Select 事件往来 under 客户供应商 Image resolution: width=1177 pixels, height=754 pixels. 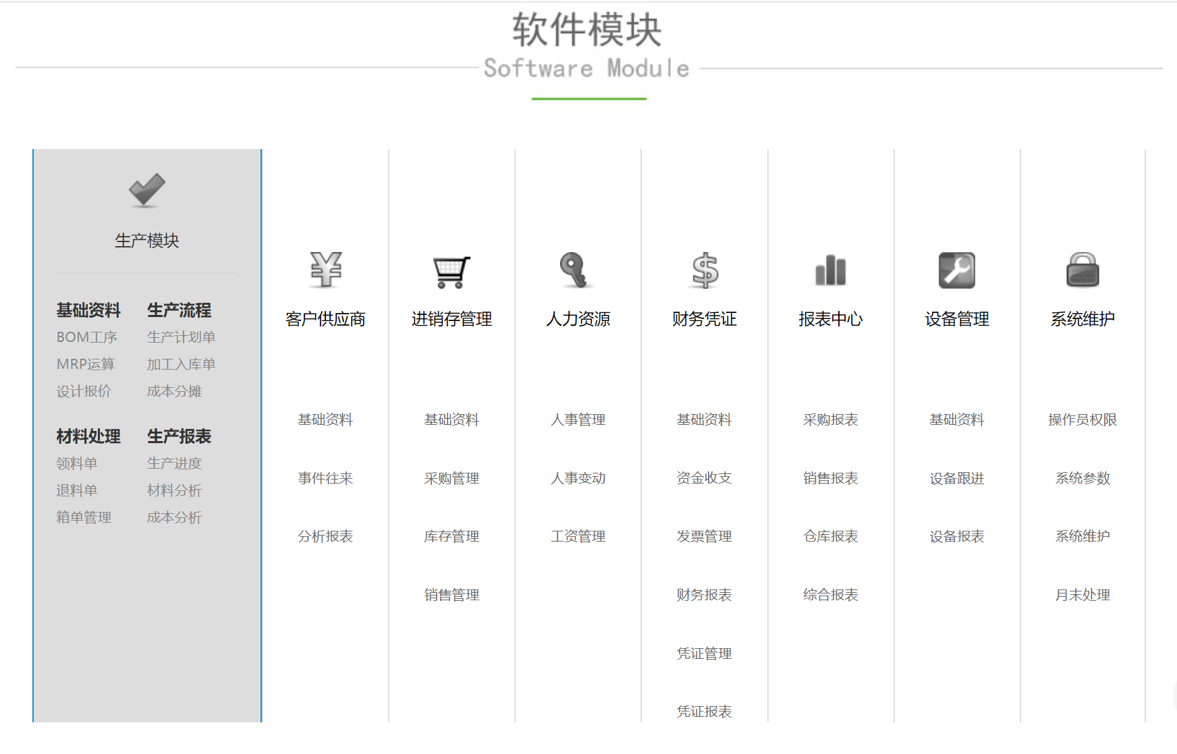coord(325,478)
